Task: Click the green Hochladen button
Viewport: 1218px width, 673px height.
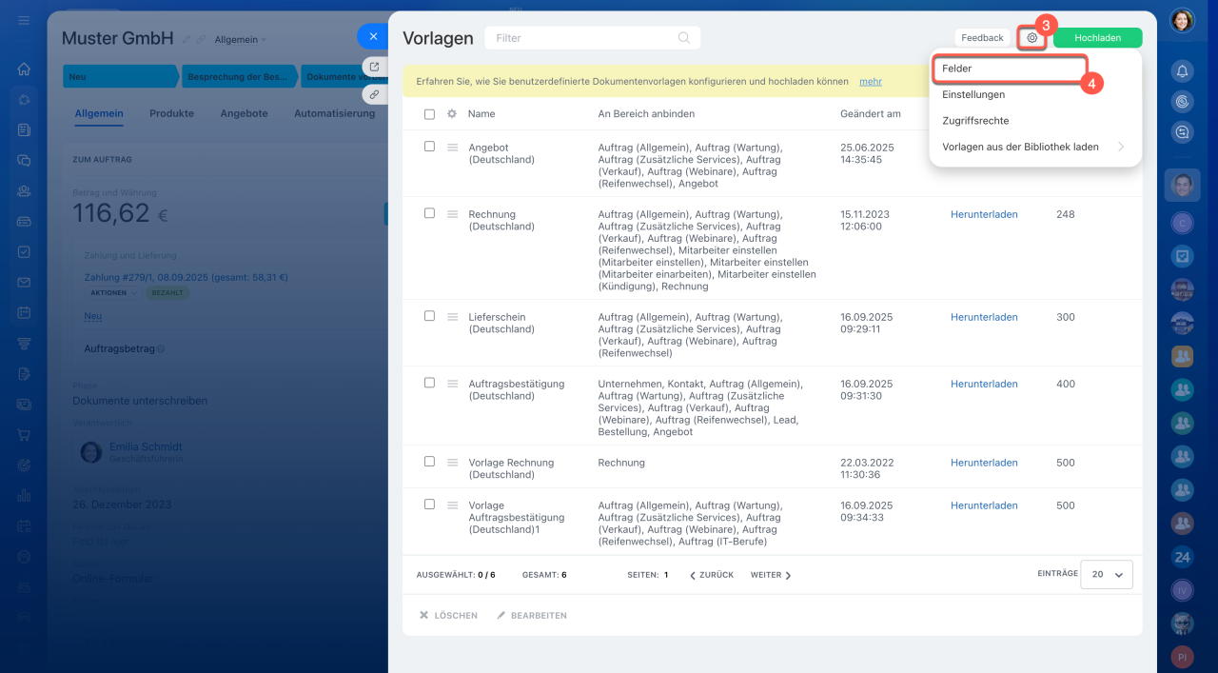Action: tap(1097, 38)
